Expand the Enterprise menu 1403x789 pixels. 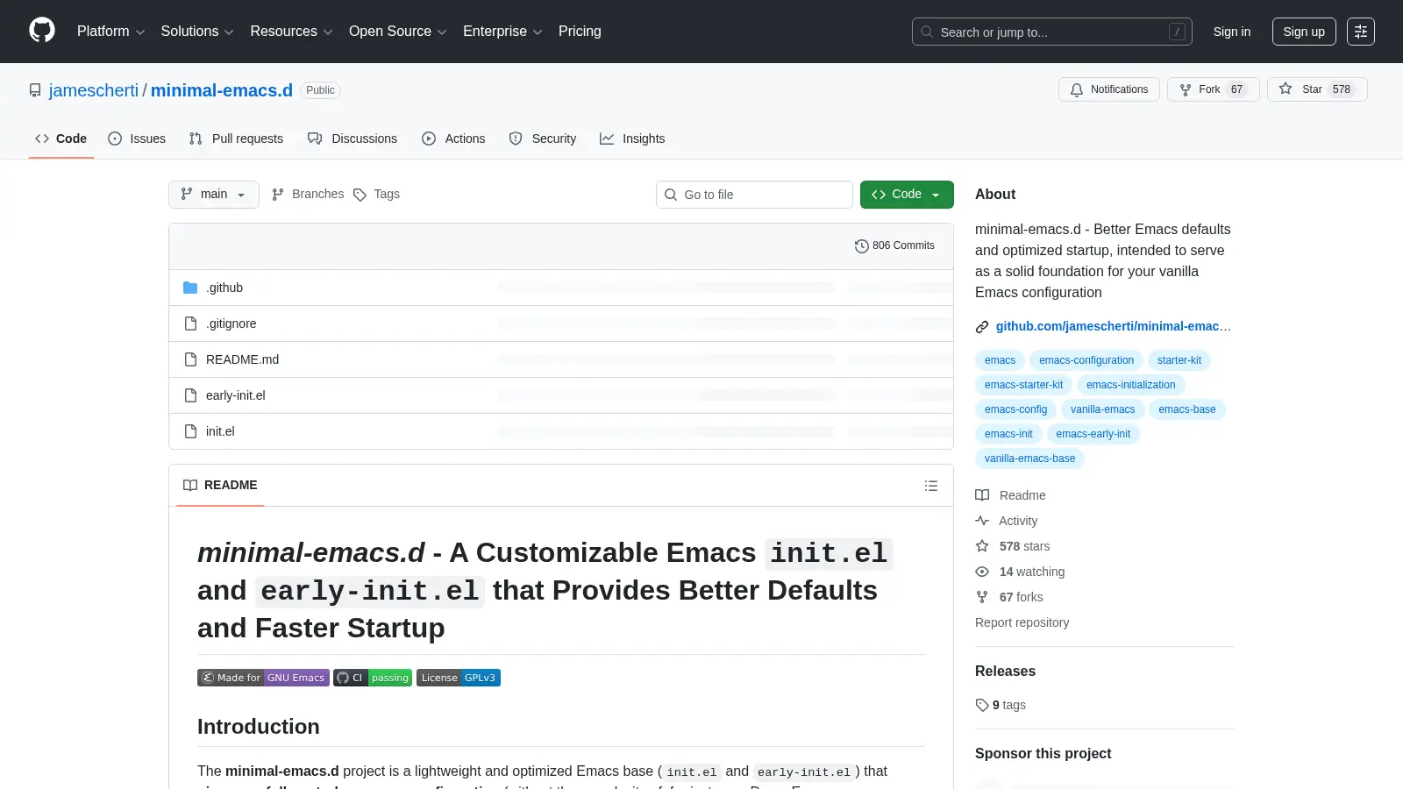502,32
